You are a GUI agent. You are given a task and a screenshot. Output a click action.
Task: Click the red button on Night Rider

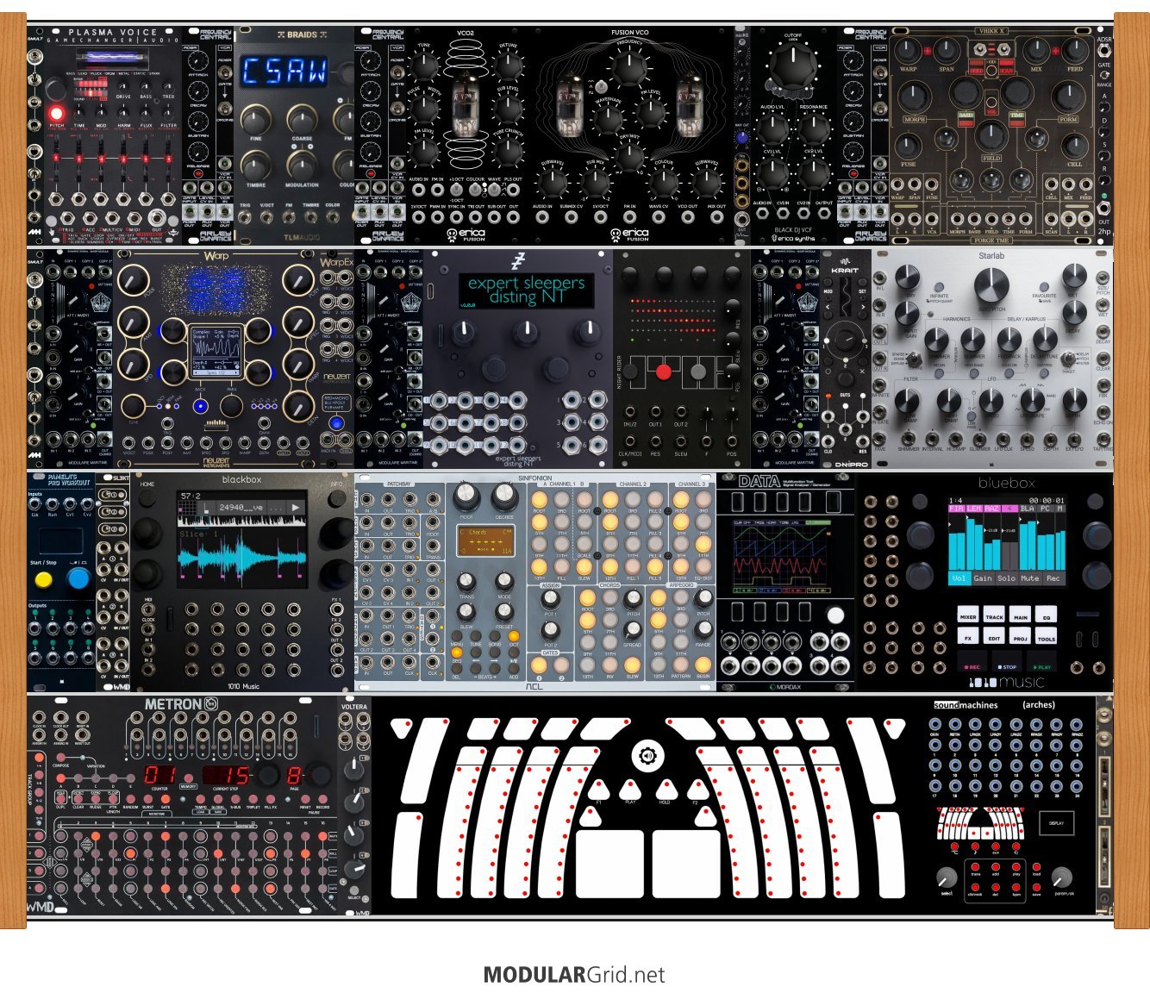pyautogui.click(x=663, y=372)
